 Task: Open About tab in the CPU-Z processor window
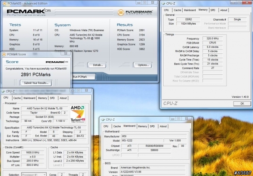(x=63, y=98)
